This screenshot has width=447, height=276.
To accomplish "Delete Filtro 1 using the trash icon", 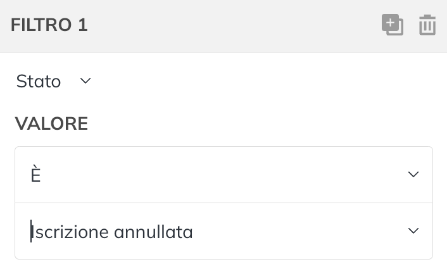I will click(427, 25).
